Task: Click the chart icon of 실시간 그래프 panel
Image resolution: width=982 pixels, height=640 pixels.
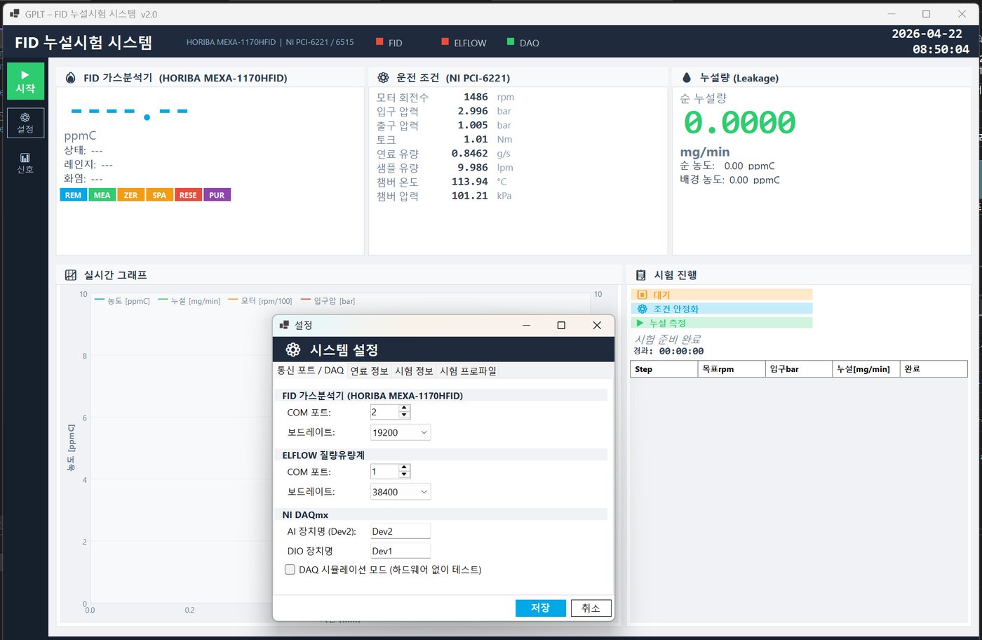Action: coord(71,275)
